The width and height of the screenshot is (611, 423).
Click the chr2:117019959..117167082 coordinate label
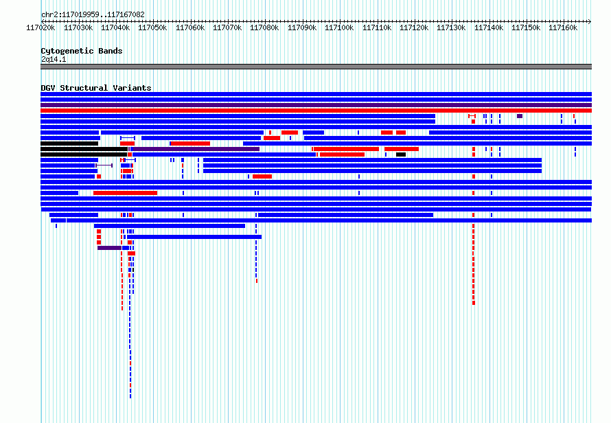(93, 14)
